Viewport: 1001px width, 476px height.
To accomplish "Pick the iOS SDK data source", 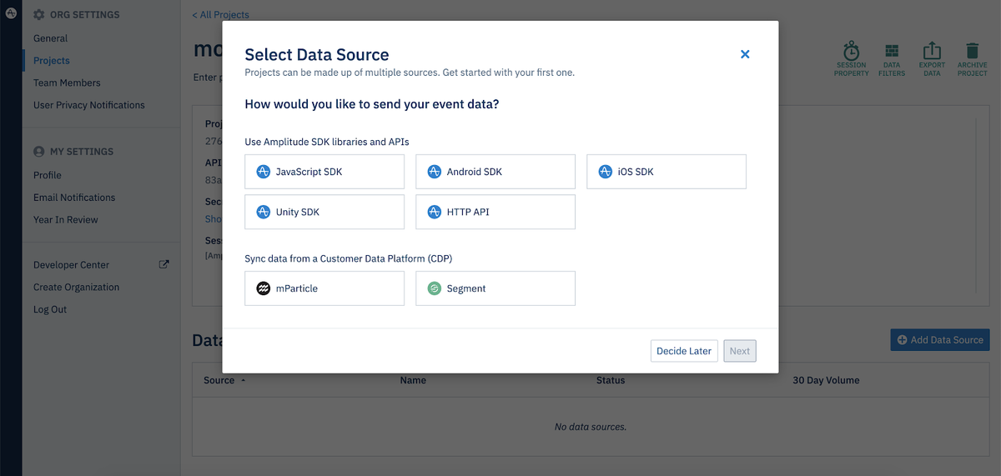I will [666, 172].
